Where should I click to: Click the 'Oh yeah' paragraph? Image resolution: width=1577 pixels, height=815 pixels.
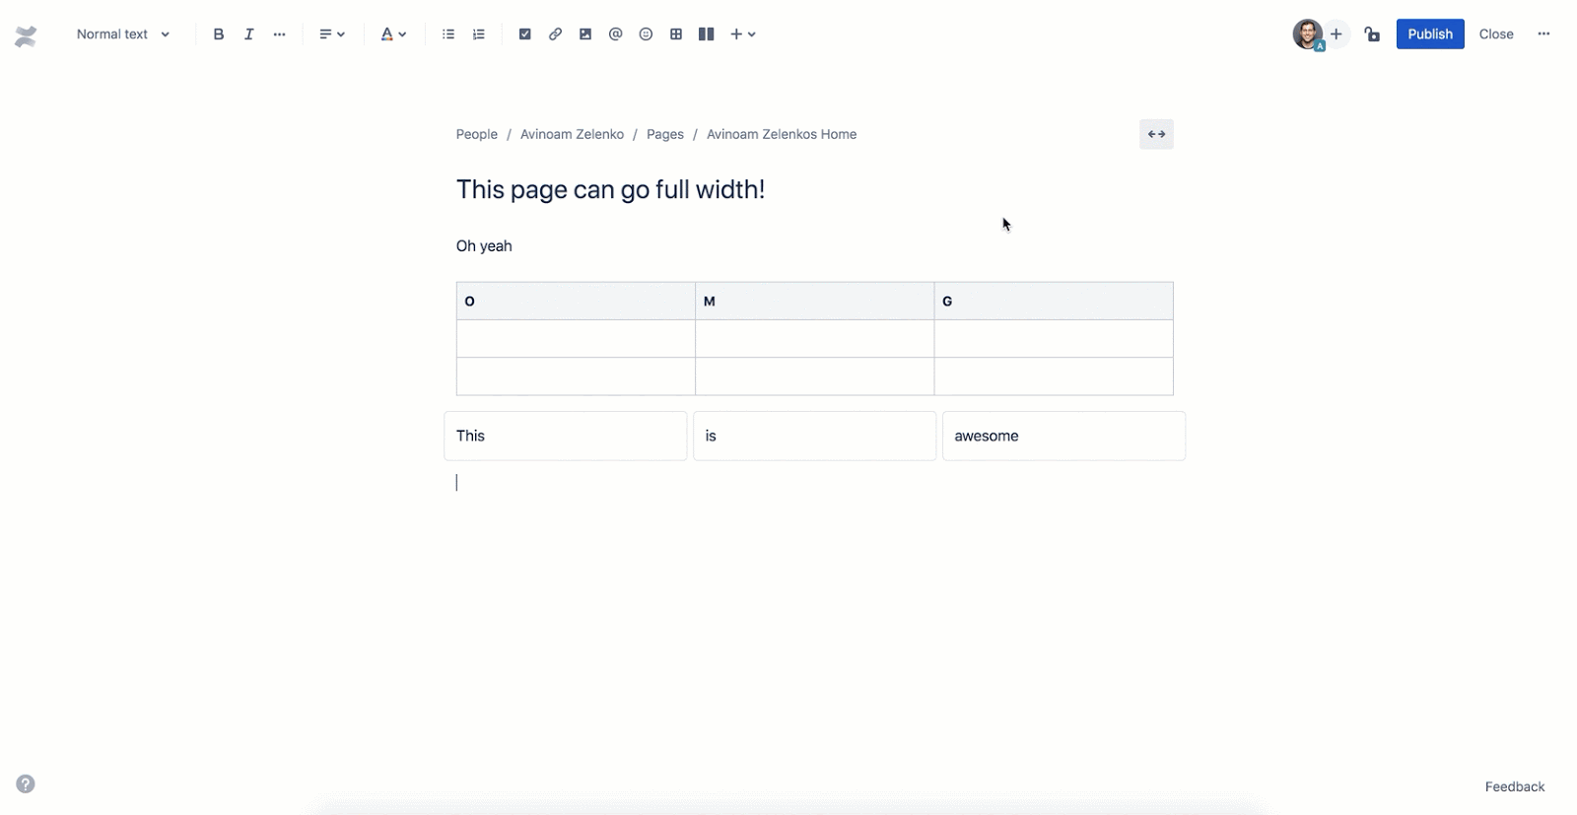(x=484, y=246)
